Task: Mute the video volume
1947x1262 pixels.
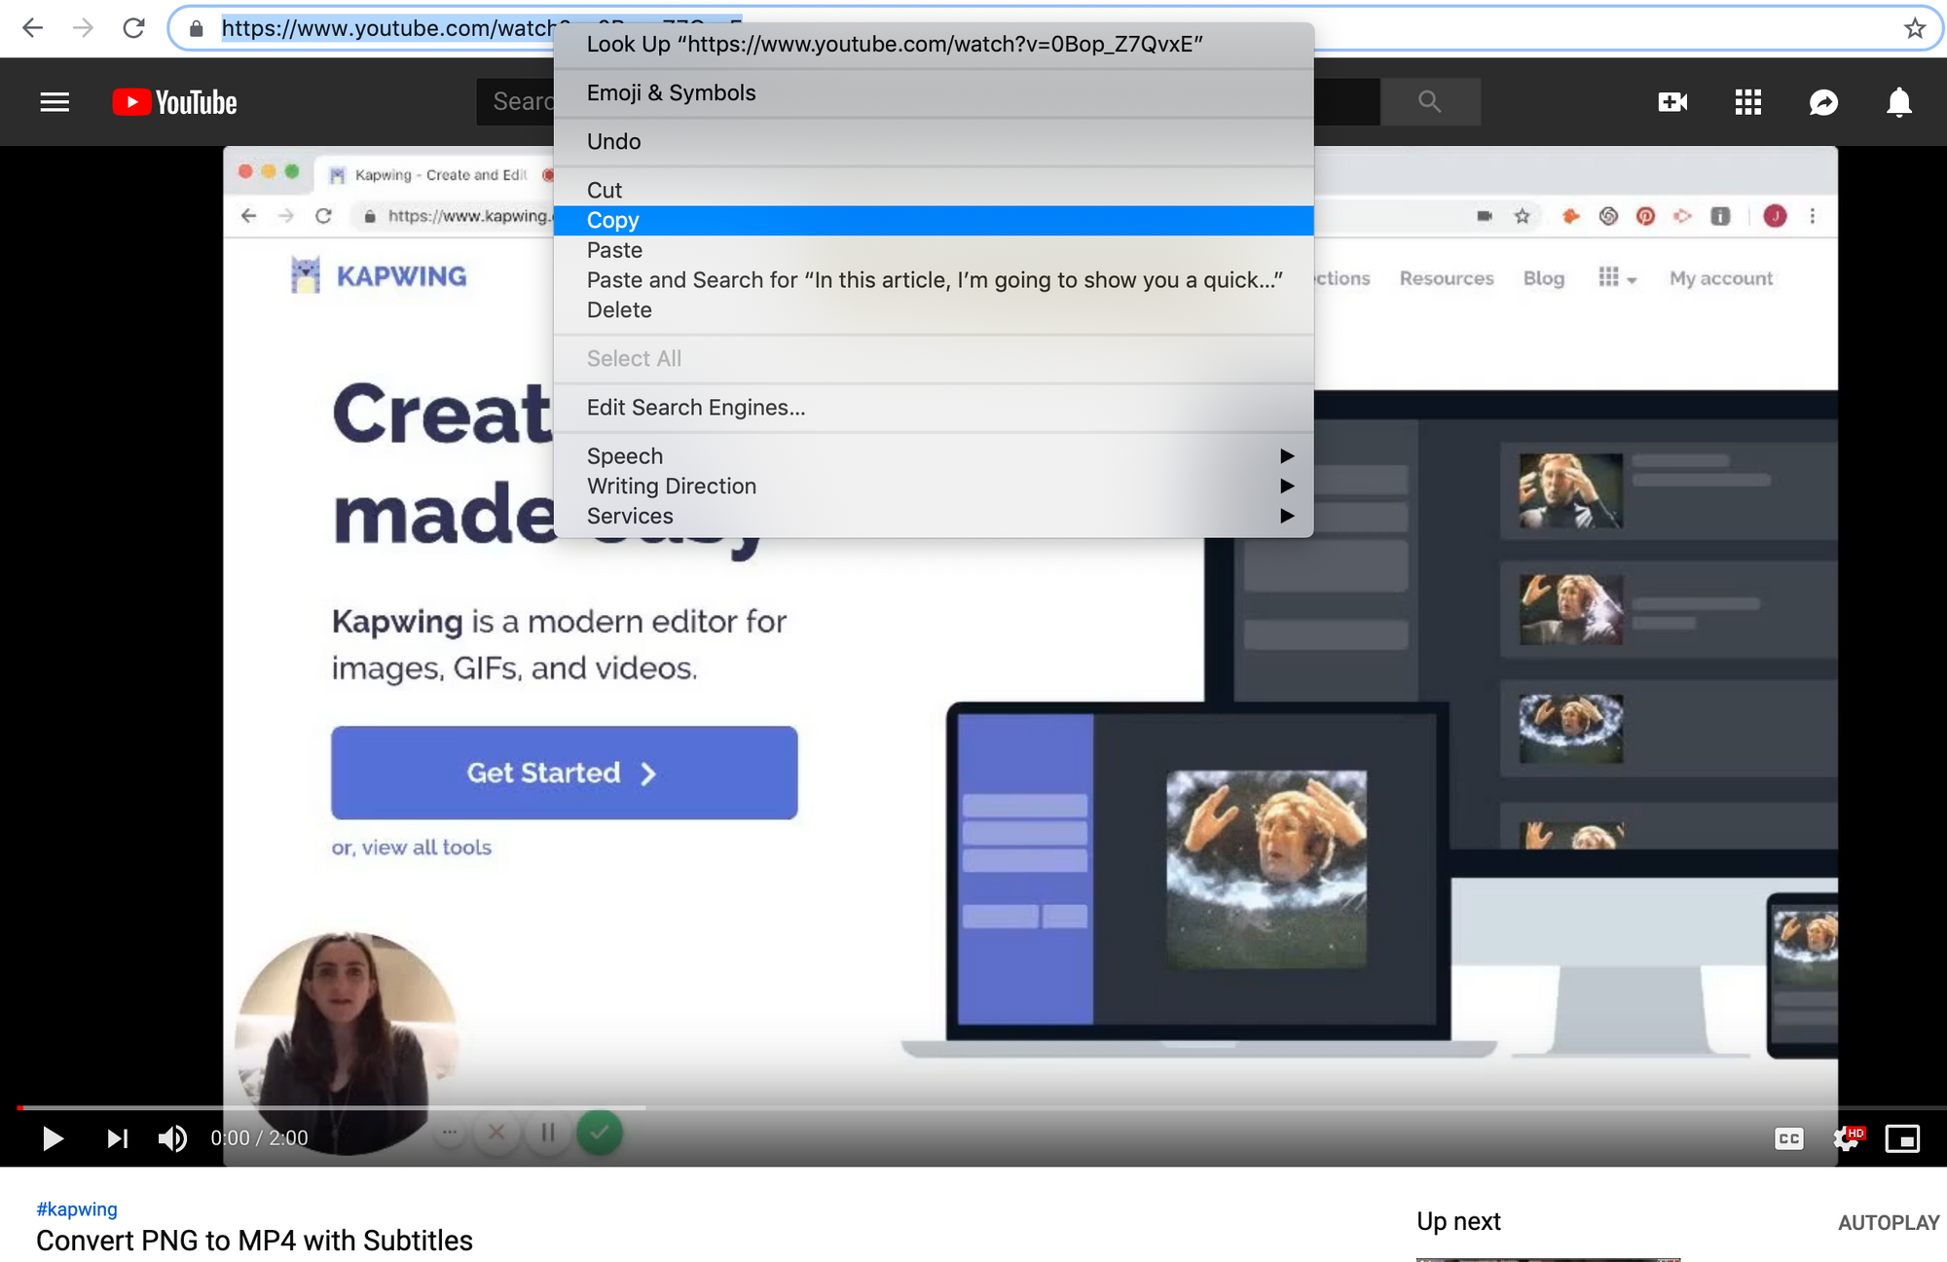Action: coord(172,1137)
